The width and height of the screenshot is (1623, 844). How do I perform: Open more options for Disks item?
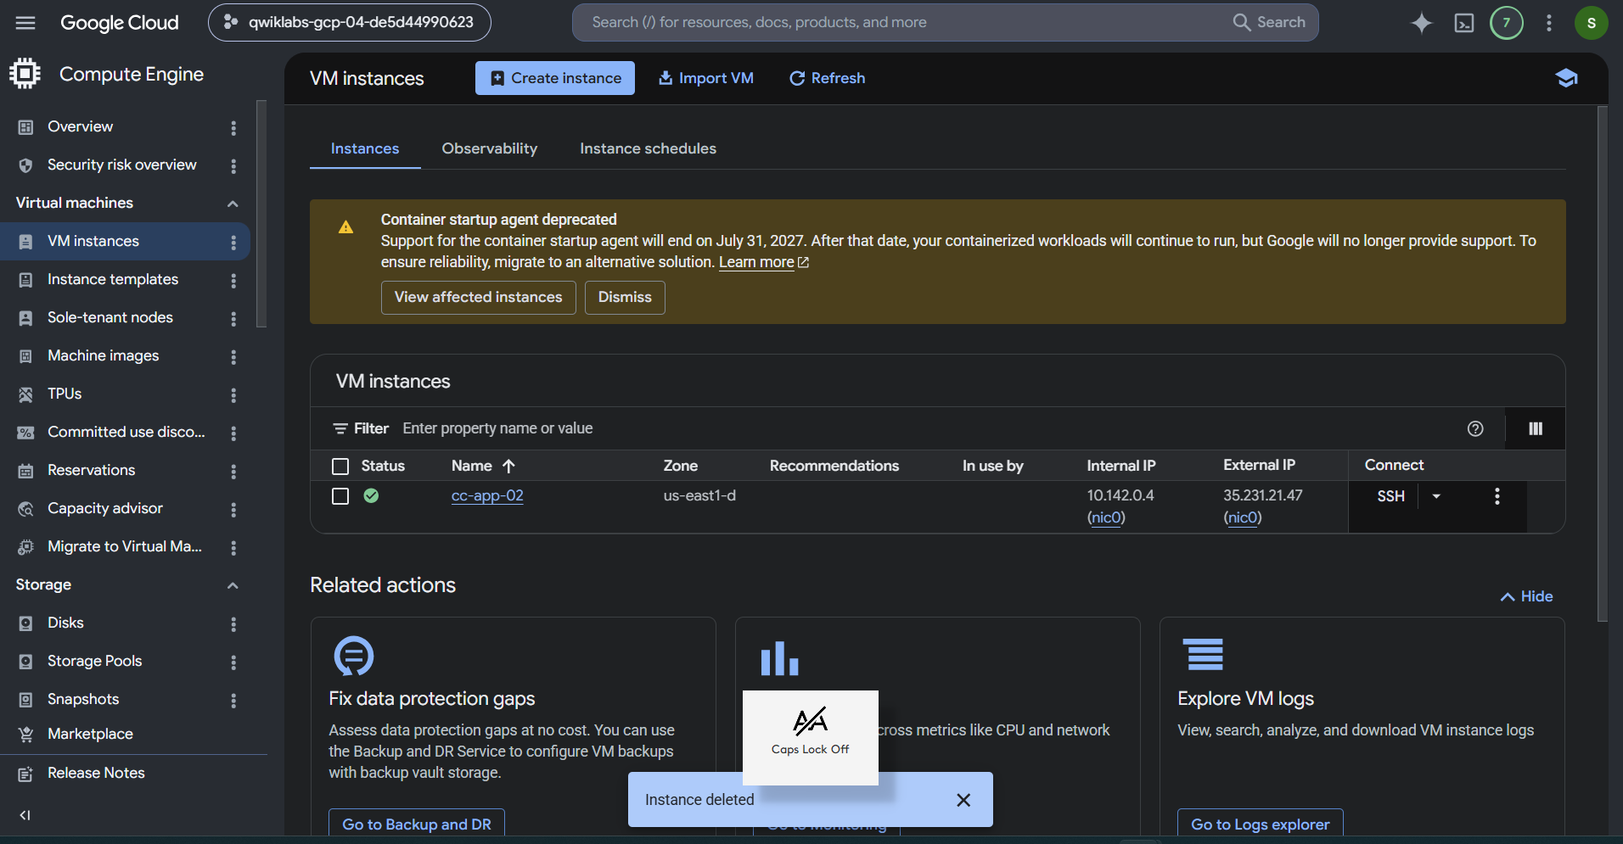233,623
